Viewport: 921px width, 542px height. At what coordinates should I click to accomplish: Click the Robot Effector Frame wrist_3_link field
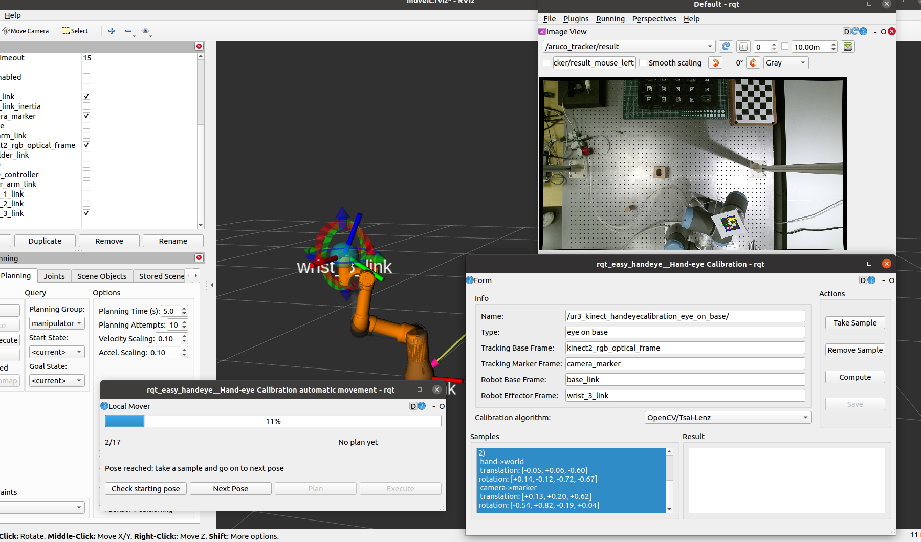685,396
